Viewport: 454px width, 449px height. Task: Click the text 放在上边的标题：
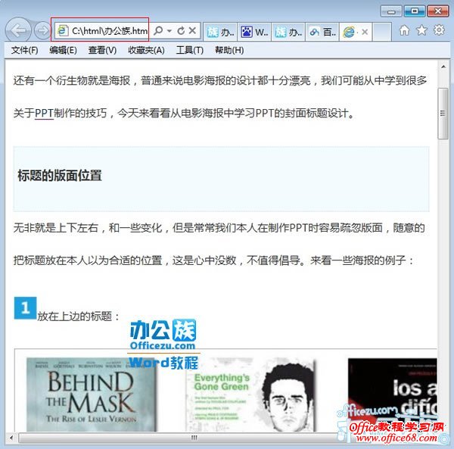(78, 316)
